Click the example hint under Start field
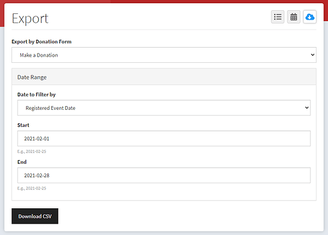Screen dimensions: 328x235 [x=32, y=151]
